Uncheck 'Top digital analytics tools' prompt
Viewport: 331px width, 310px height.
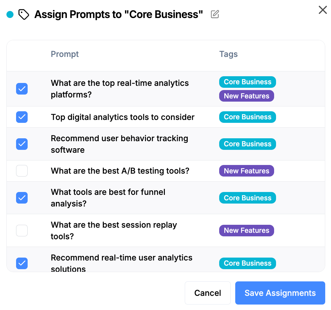22,117
